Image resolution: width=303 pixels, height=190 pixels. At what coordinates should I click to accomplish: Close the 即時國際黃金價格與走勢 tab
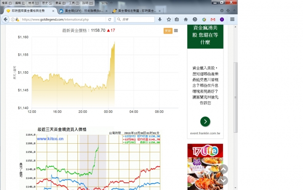(x=53, y=11)
